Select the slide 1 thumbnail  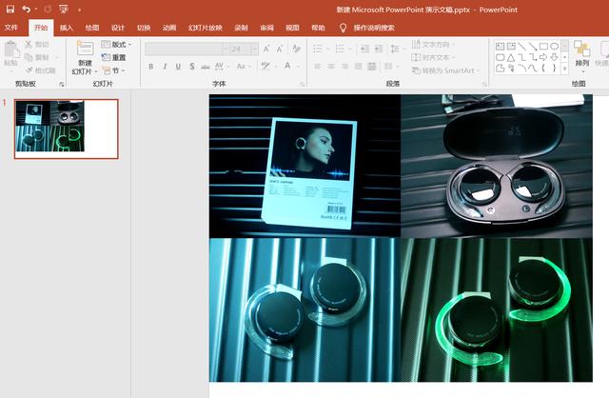pyautogui.click(x=66, y=129)
